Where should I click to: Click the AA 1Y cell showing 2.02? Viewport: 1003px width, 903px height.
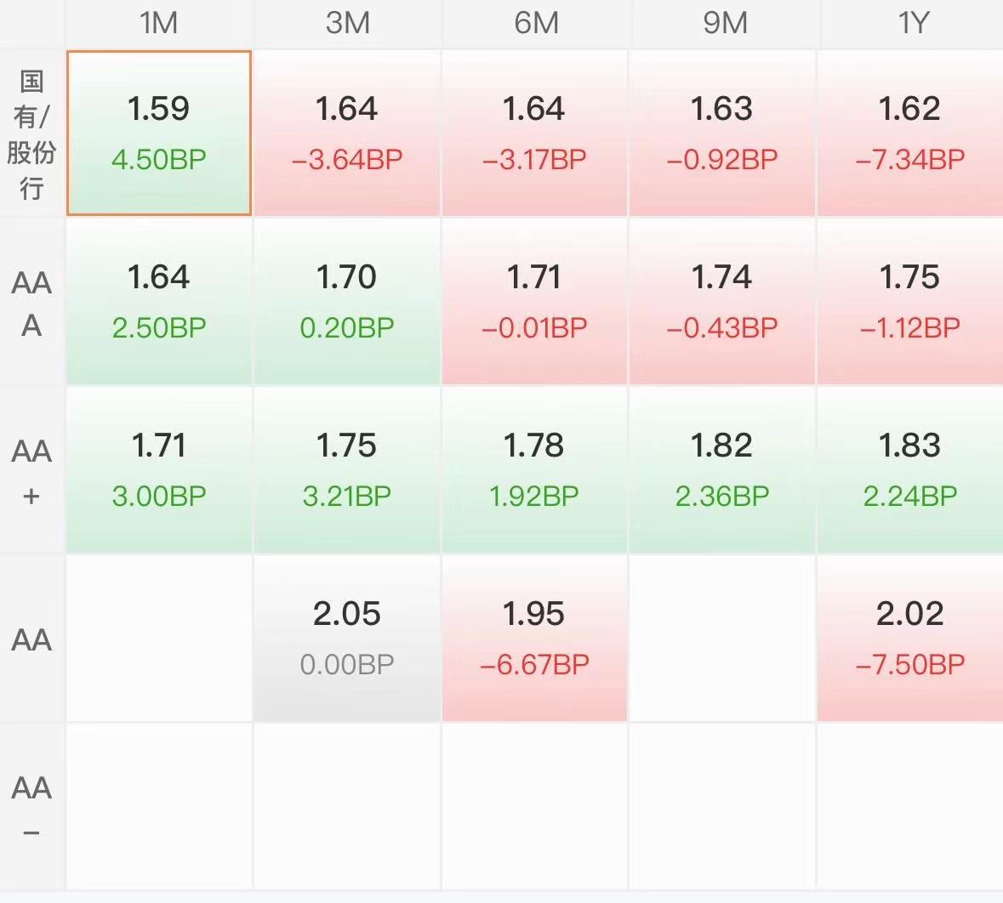[x=910, y=638]
